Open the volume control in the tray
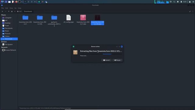This screenshot has width=195, height=110. (174, 2)
